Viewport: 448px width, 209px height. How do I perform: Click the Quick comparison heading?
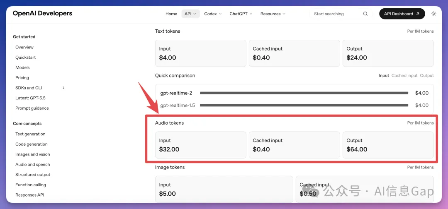tap(175, 76)
